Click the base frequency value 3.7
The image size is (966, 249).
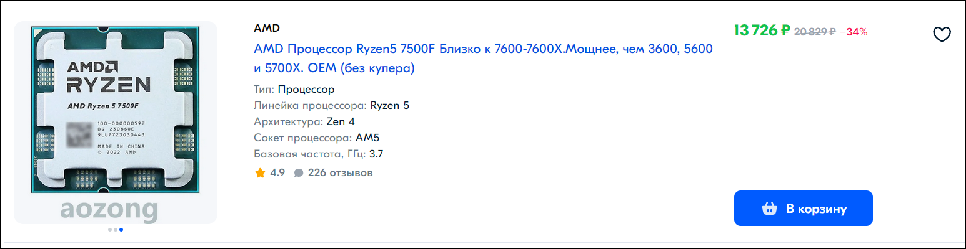[376, 154]
